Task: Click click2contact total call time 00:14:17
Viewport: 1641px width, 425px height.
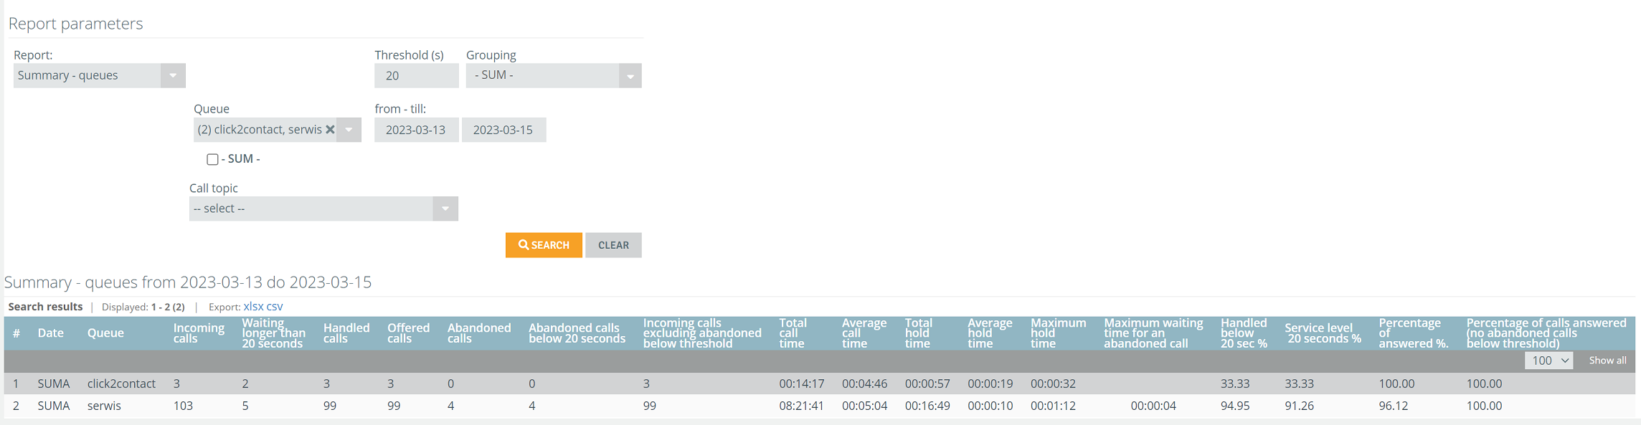Action: coord(801,384)
